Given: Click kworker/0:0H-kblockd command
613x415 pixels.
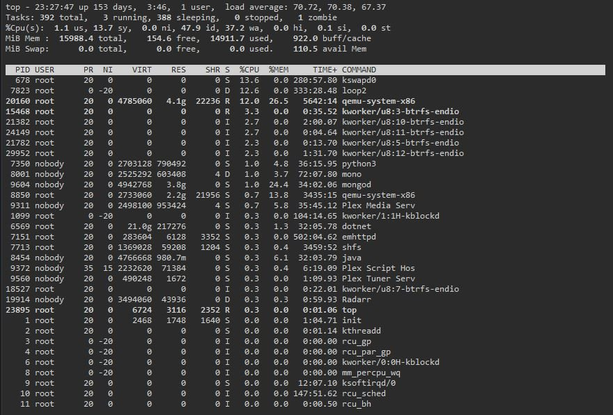Looking at the screenshot, I should [391, 362].
